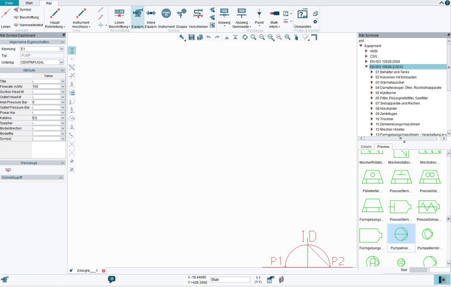This screenshot has width=451, height=287.
Task: Switch to the Details tab
Action: [366, 146]
